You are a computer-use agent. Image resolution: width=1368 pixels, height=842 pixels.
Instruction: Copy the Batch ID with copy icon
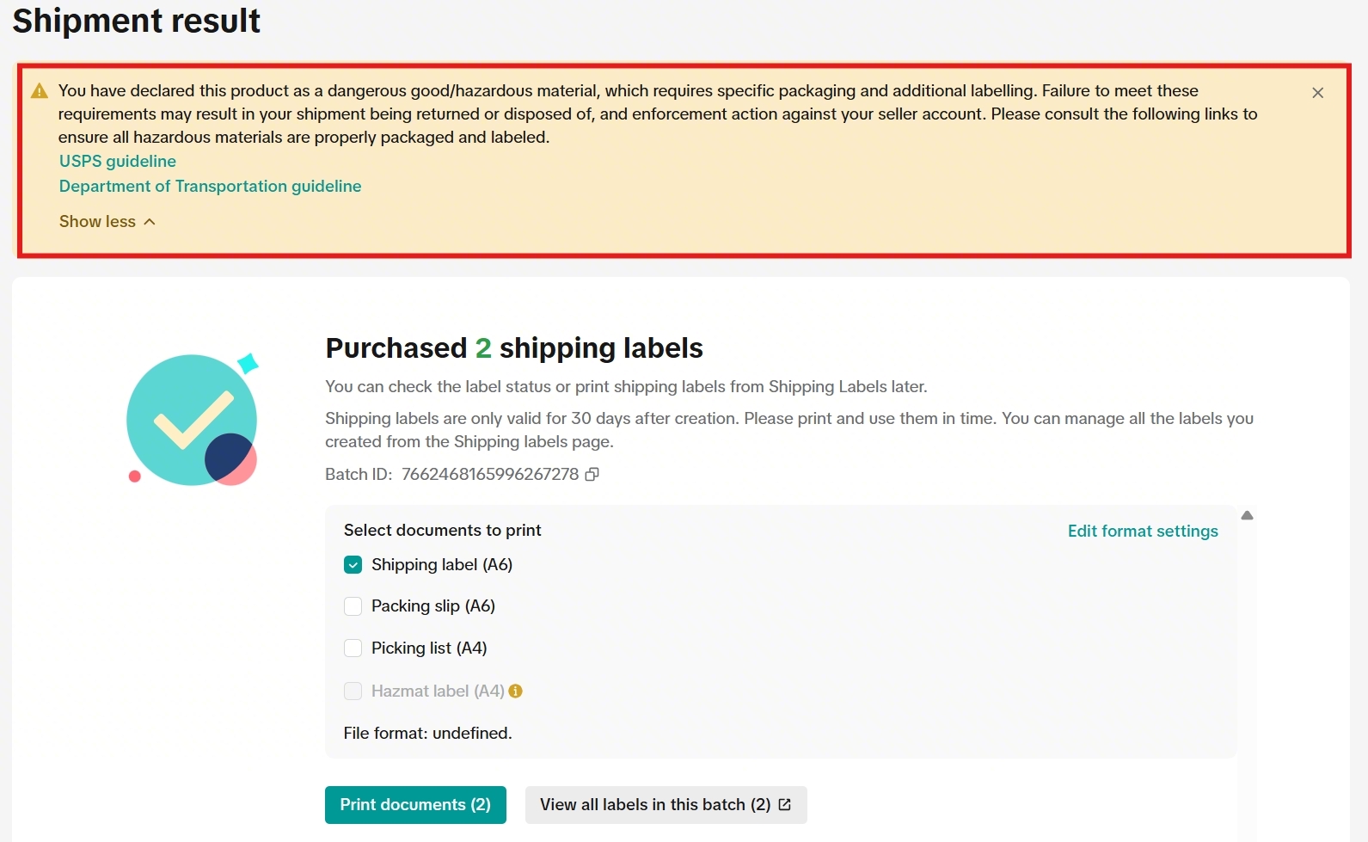point(592,475)
